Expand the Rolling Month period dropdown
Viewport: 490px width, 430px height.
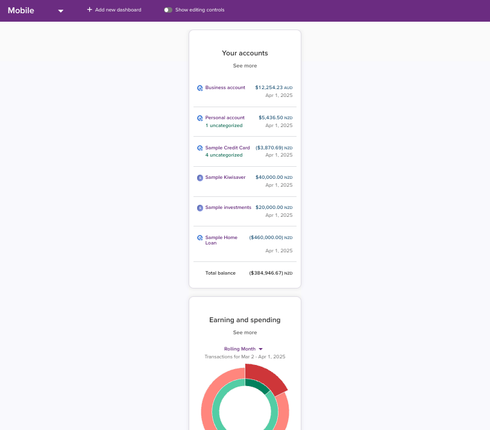(243, 349)
